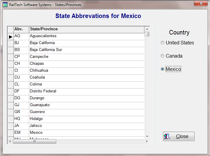The width and height of the screenshot is (210, 156).
Task: Select the Colima cell
Action: click(87, 85)
